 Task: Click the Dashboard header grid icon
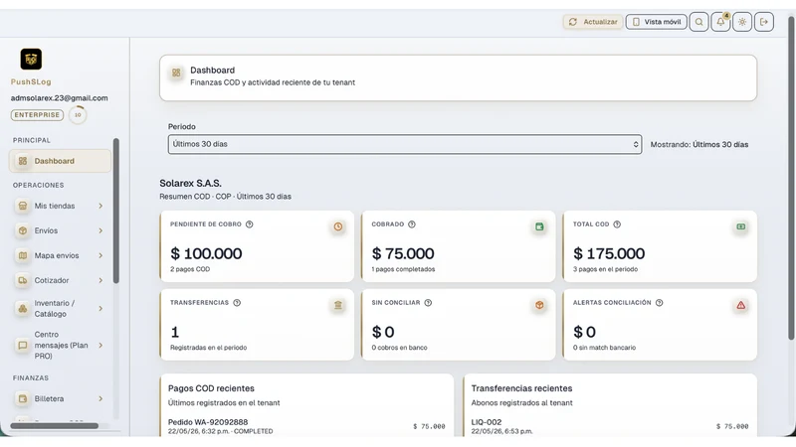click(x=176, y=73)
